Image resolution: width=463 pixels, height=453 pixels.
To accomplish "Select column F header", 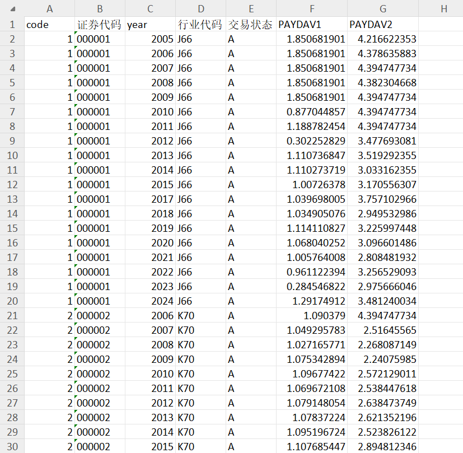I will coord(312,8).
